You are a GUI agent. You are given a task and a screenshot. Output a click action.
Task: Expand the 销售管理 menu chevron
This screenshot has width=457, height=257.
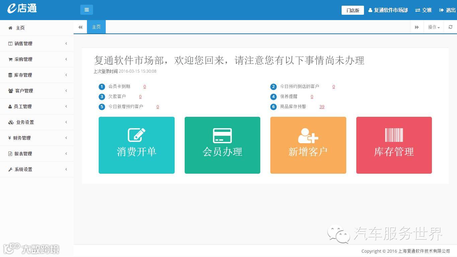point(66,44)
